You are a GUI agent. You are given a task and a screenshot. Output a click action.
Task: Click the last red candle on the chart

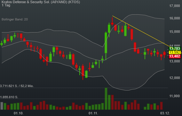click(x=164, y=54)
